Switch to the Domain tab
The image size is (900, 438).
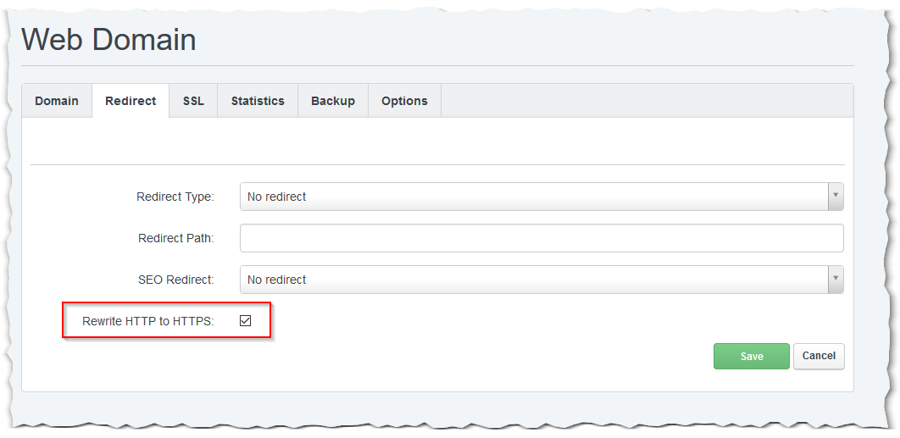pyautogui.click(x=57, y=101)
